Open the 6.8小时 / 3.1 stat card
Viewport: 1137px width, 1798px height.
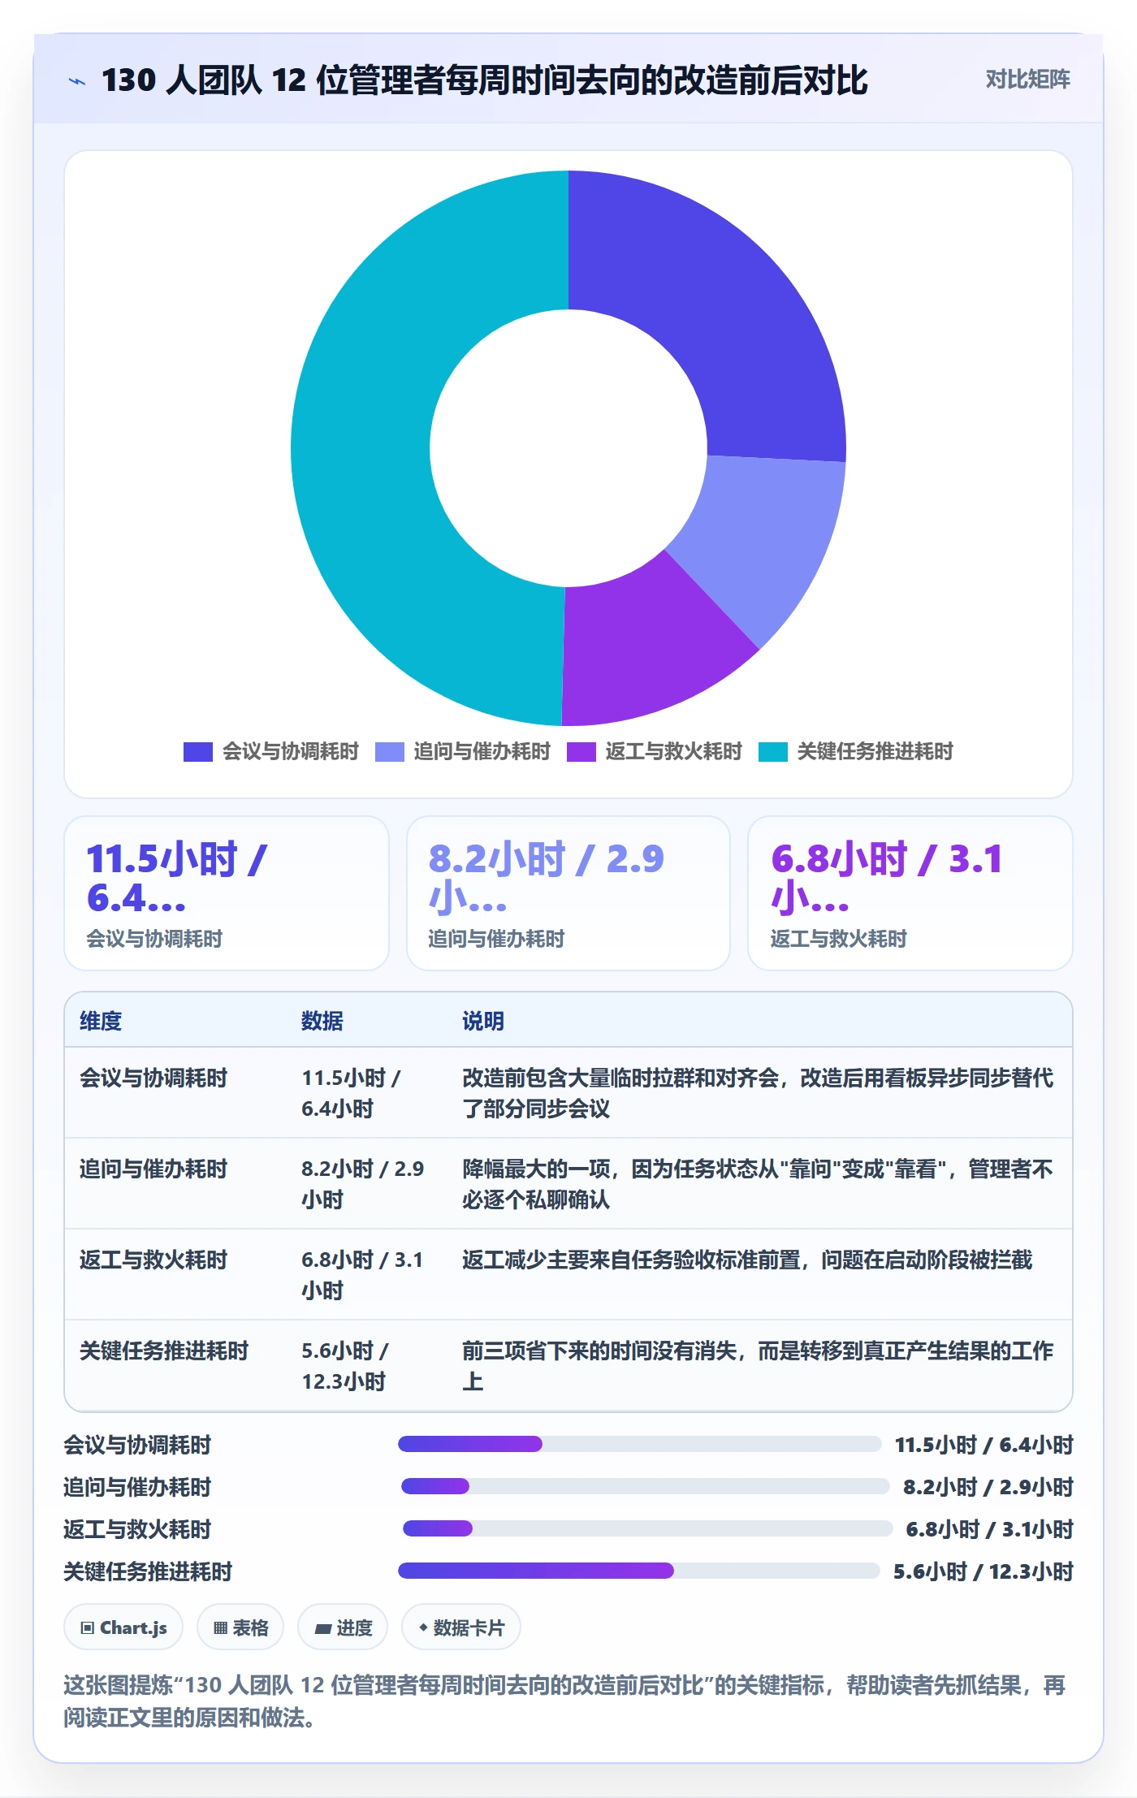pos(910,893)
